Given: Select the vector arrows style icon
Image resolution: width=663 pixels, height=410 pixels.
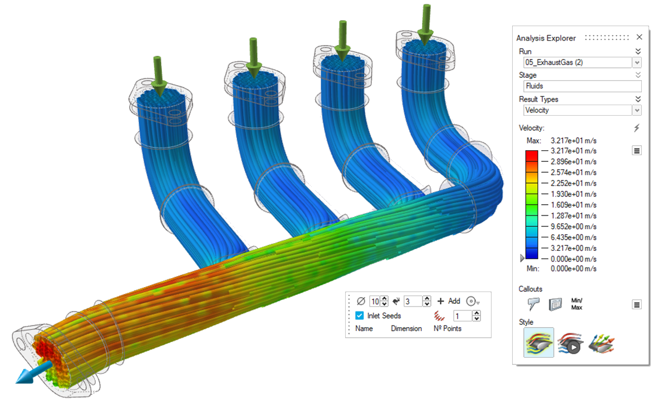Looking at the screenshot, I should [x=601, y=343].
